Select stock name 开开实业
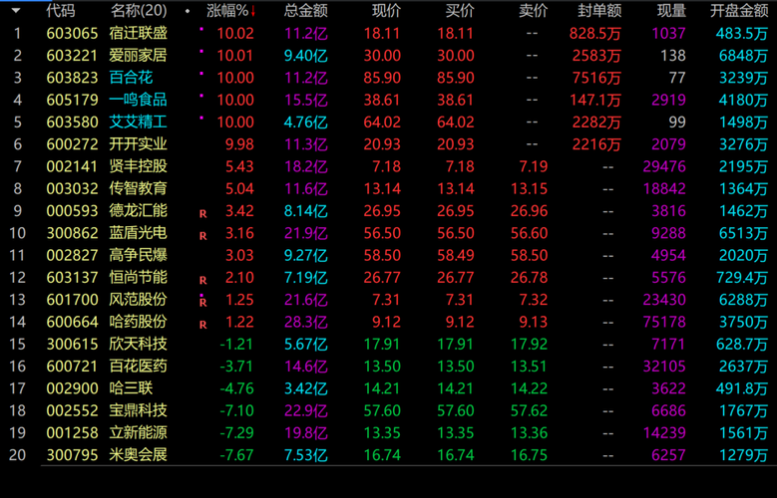 pos(139,144)
